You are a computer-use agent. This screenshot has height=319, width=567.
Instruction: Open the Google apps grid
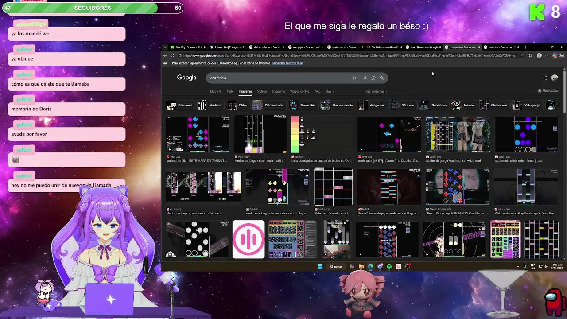[545, 78]
